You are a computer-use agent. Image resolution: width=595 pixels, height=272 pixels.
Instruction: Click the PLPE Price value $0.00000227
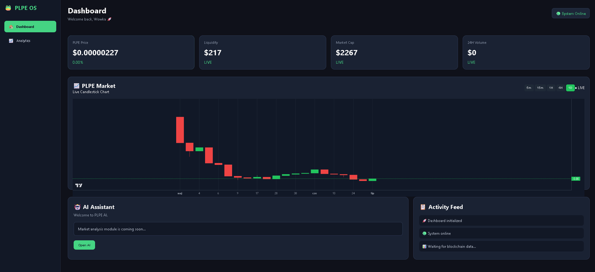95,53
